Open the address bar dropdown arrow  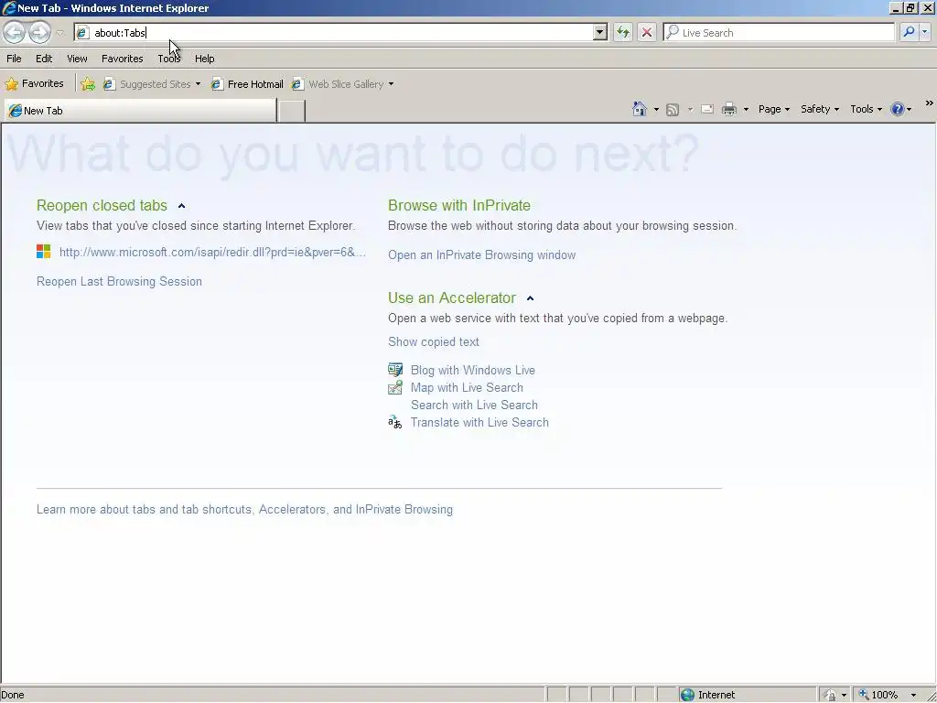(600, 32)
